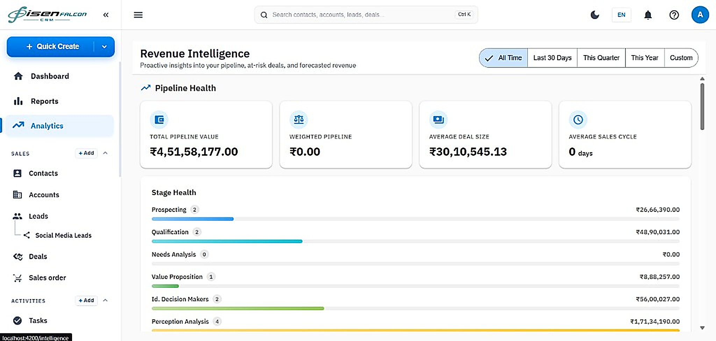Open help question mark icon
716x341 pixels.
coord(674,15)
